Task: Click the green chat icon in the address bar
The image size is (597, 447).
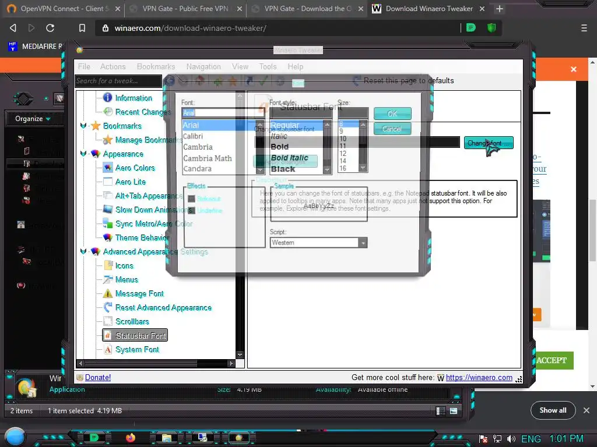Action: [471, 28]
